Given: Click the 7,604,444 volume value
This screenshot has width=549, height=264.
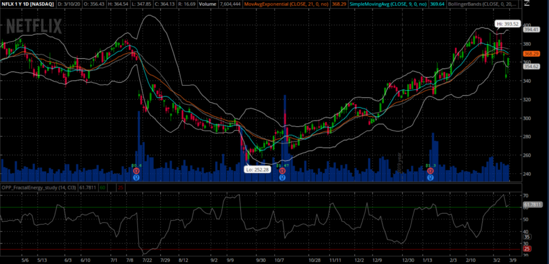Looking at the screenshot, I should (x=231, y=4).
